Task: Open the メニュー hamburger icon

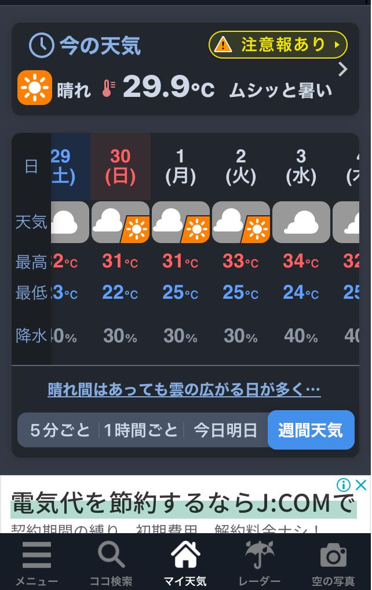Action: [37, 555]
